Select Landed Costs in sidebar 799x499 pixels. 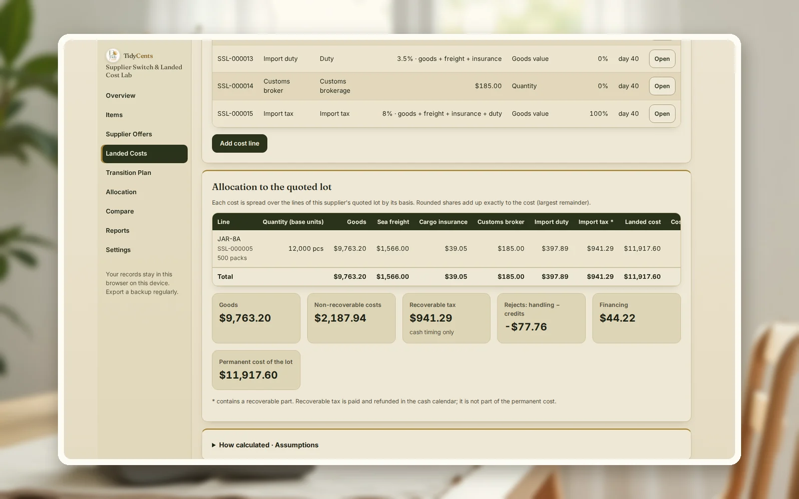coord(144,154)
